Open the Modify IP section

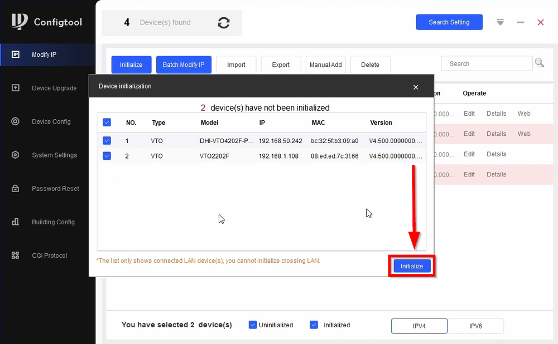[x=46, y=55]
